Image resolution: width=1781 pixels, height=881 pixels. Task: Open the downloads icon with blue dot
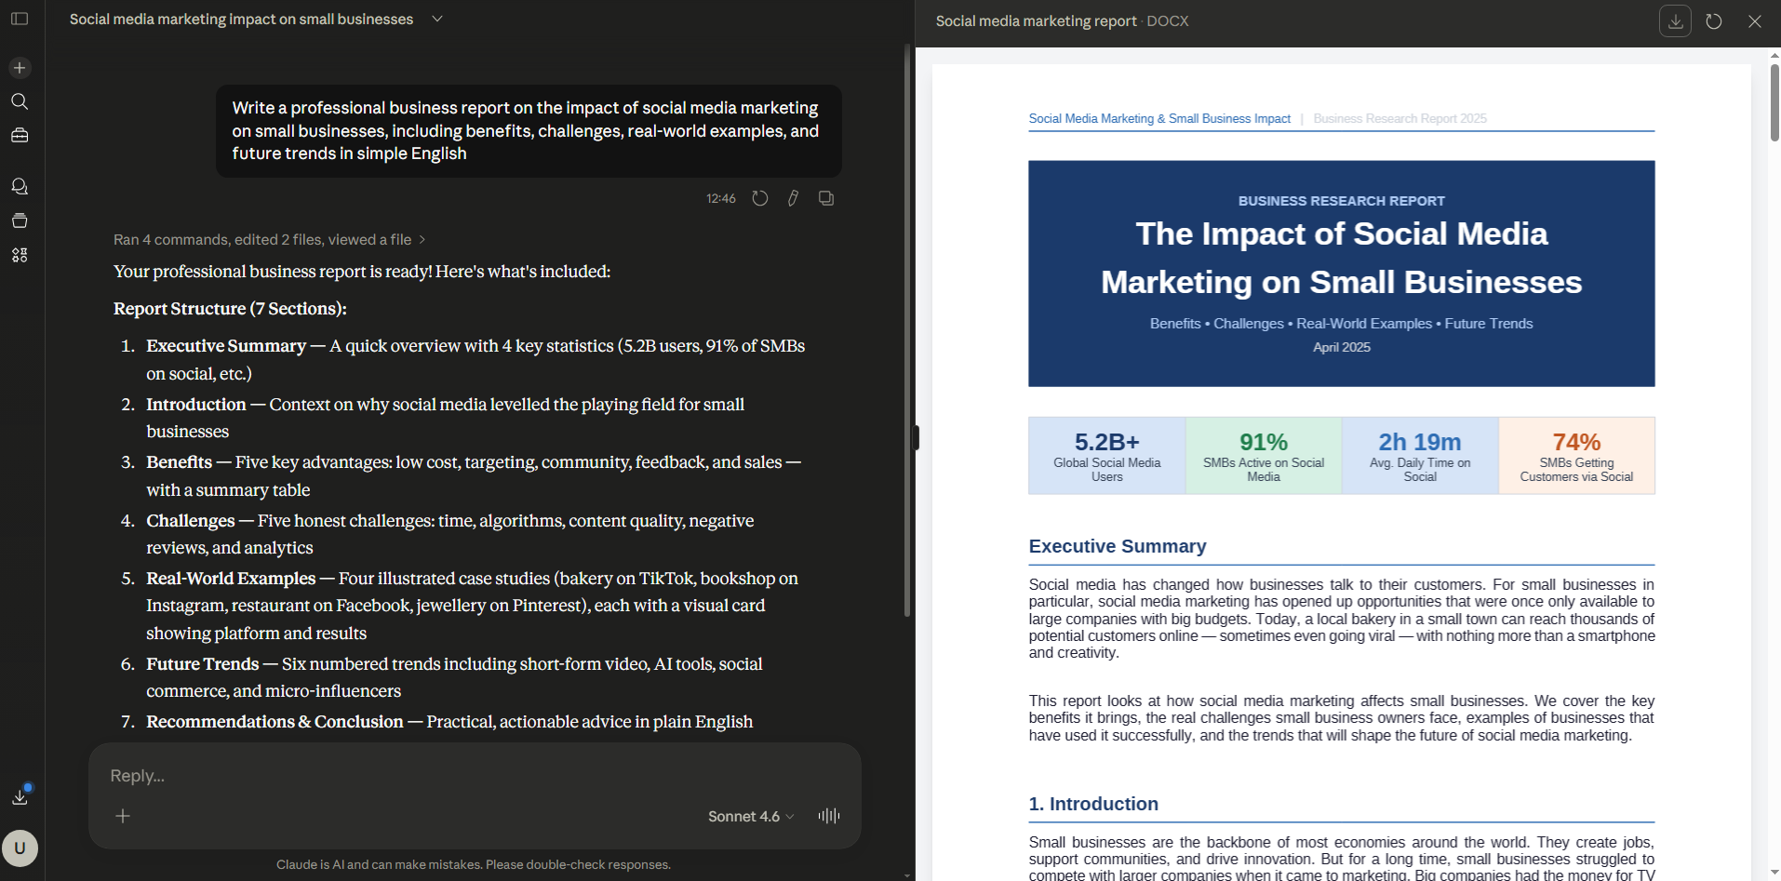20,796
